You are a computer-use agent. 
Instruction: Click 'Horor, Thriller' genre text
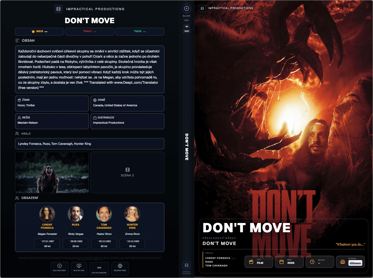point(26,105)
